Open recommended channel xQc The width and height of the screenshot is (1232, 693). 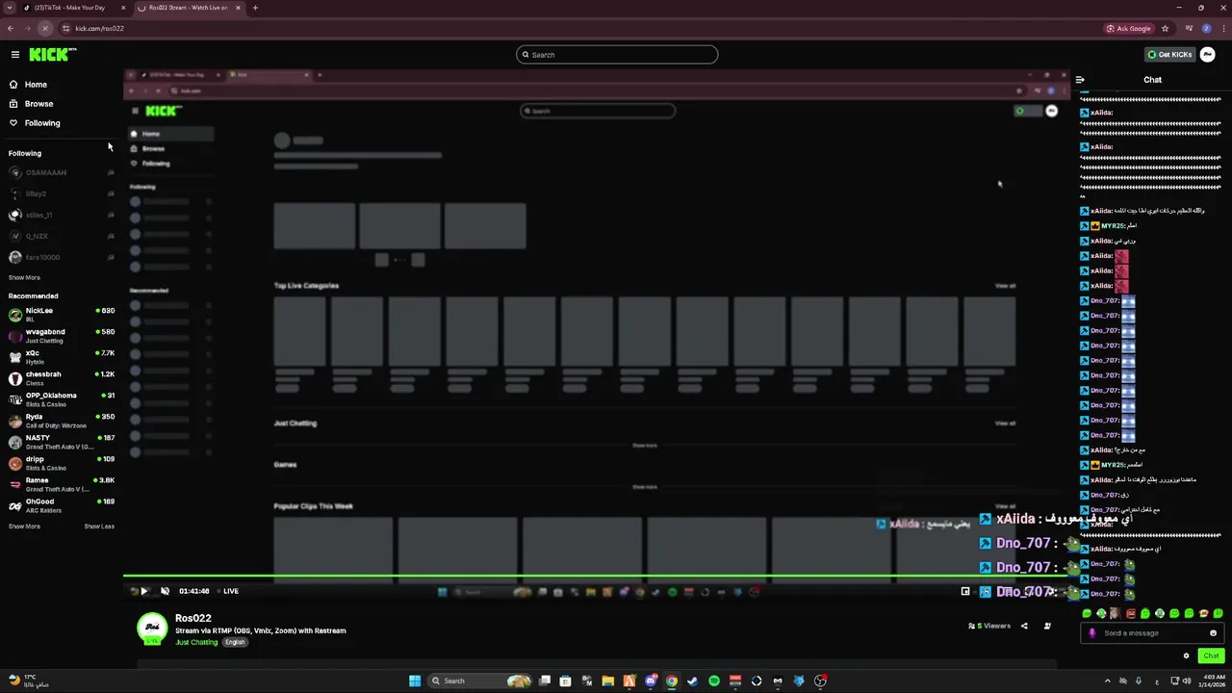(x=61, y=357)
